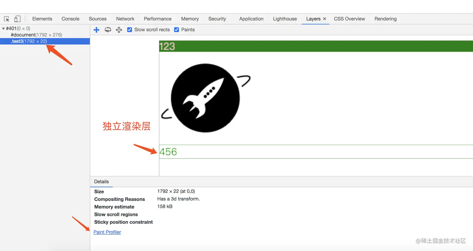Click the reset transform icon
Screen dimensions: 473x251
[119, 30]
